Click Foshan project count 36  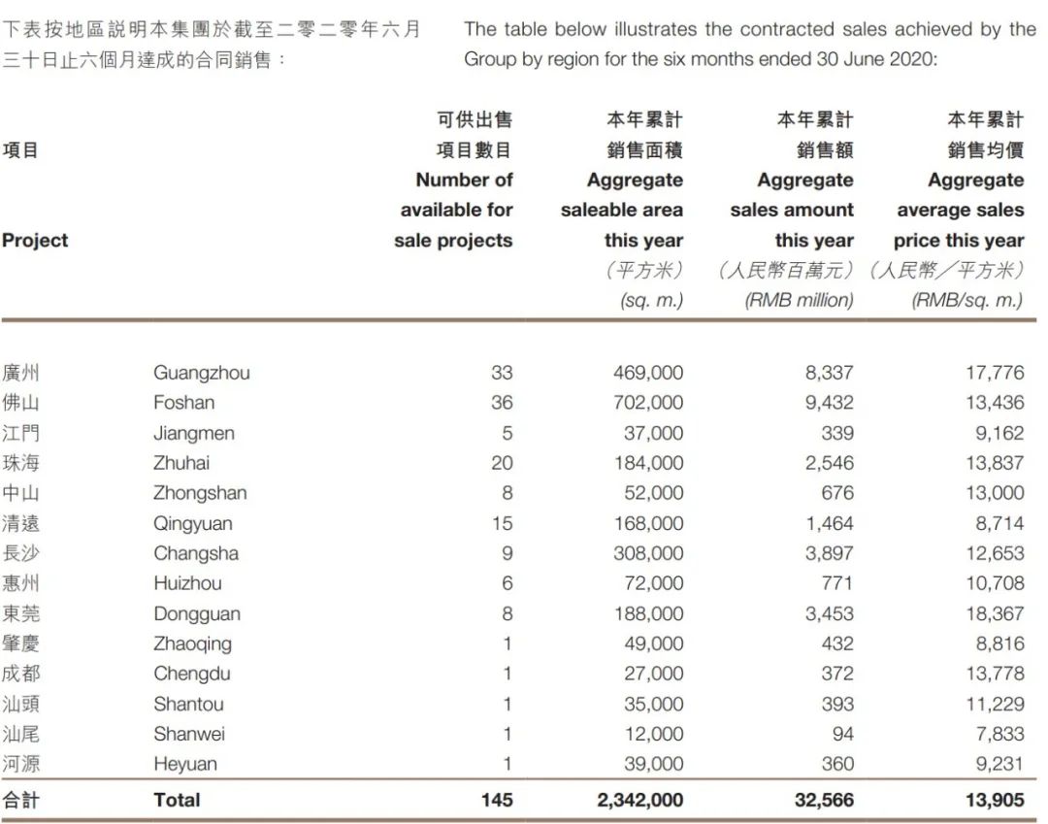pyautogui.click(x=502, y=403)
